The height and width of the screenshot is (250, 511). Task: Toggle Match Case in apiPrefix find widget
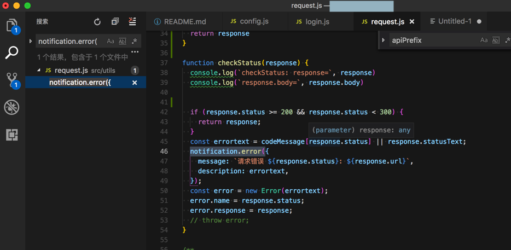[484, 40]
